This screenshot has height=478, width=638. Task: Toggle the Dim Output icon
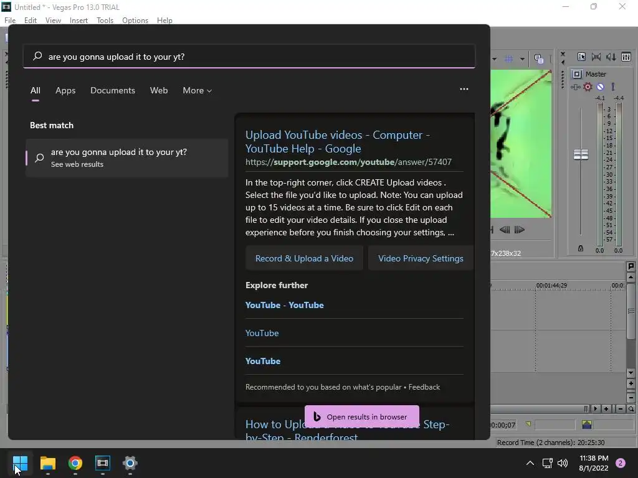coord(611,57)
